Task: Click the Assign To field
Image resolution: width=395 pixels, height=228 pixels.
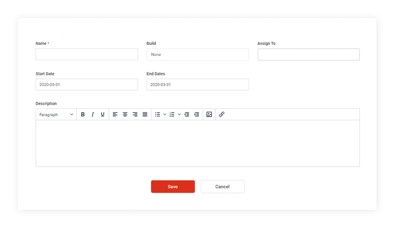Action: pos(309,54)
